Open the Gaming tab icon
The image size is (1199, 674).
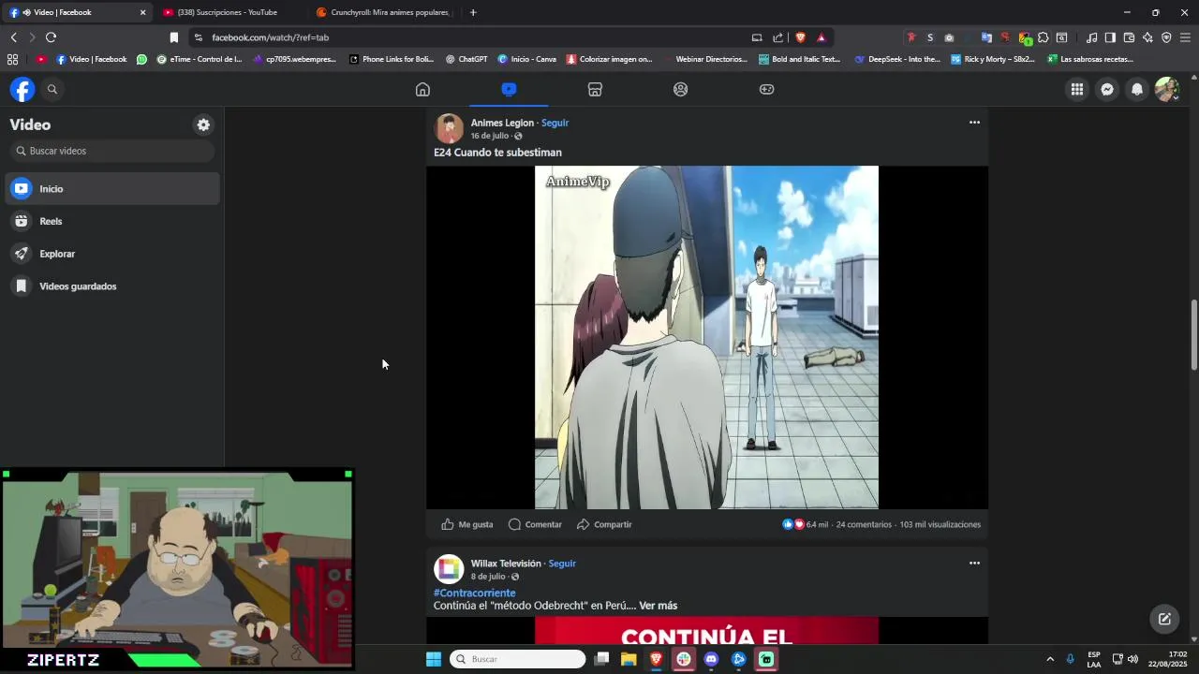click(767, 89)
